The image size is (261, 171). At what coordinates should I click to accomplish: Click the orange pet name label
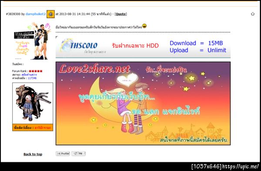(x=33, y=127)
